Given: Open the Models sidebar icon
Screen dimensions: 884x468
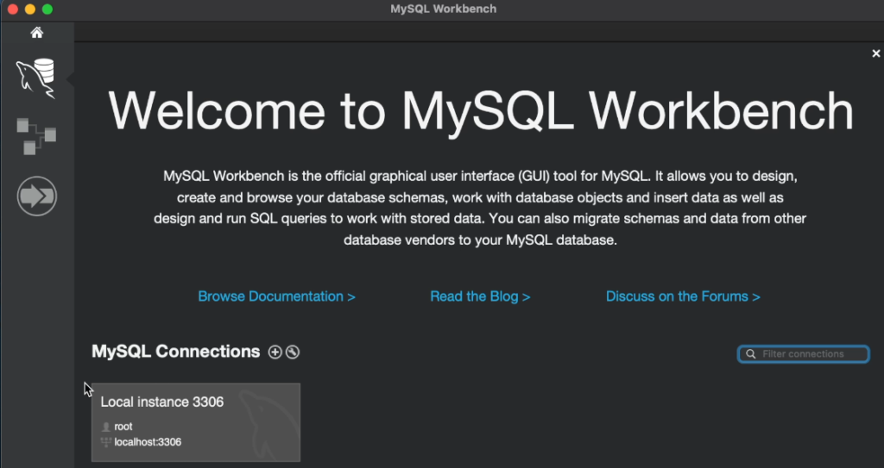Looking at the screenshot, I should point(36,135).
